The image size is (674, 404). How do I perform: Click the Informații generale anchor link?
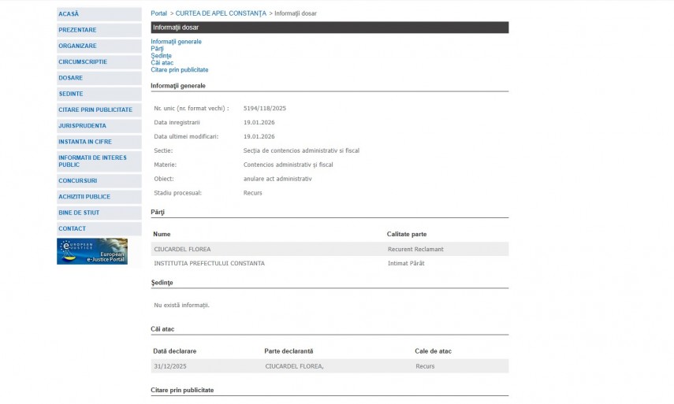point(176,42)
